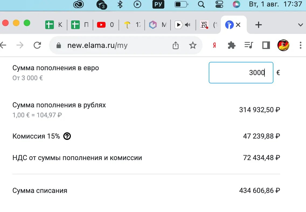Bookmark this page with the star
306x212 pixels.
[193, 45]
